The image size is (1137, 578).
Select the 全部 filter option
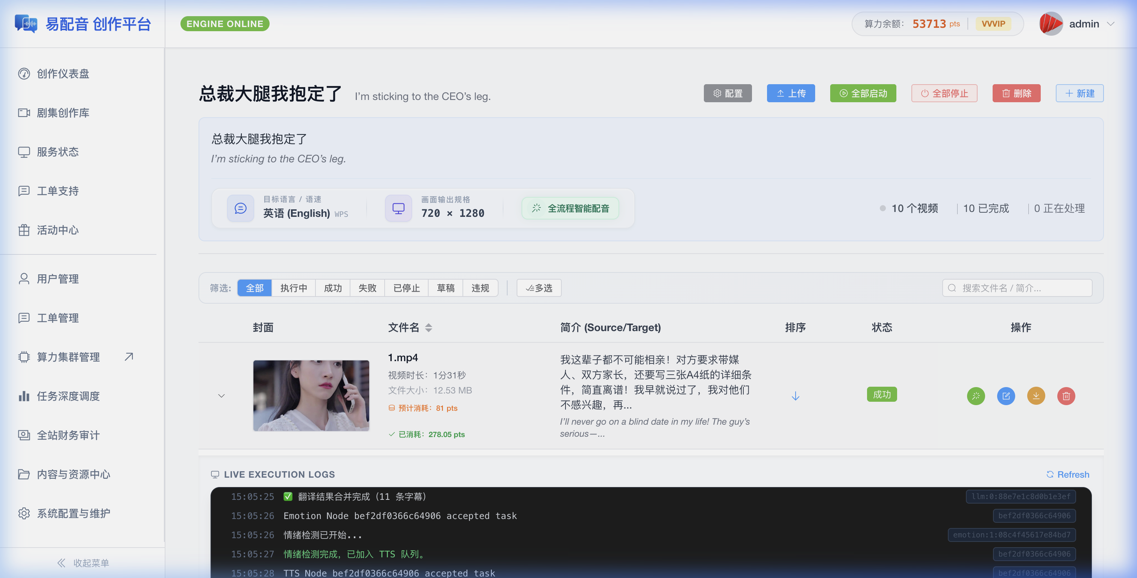[x=254, y=288]
